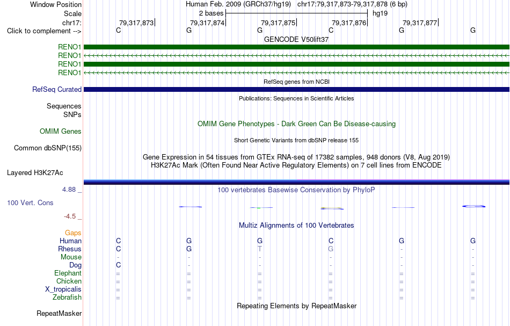Screen dimensions: 510x326
Task: Click the chr17: ruler label
Action: tap(71, 23)
